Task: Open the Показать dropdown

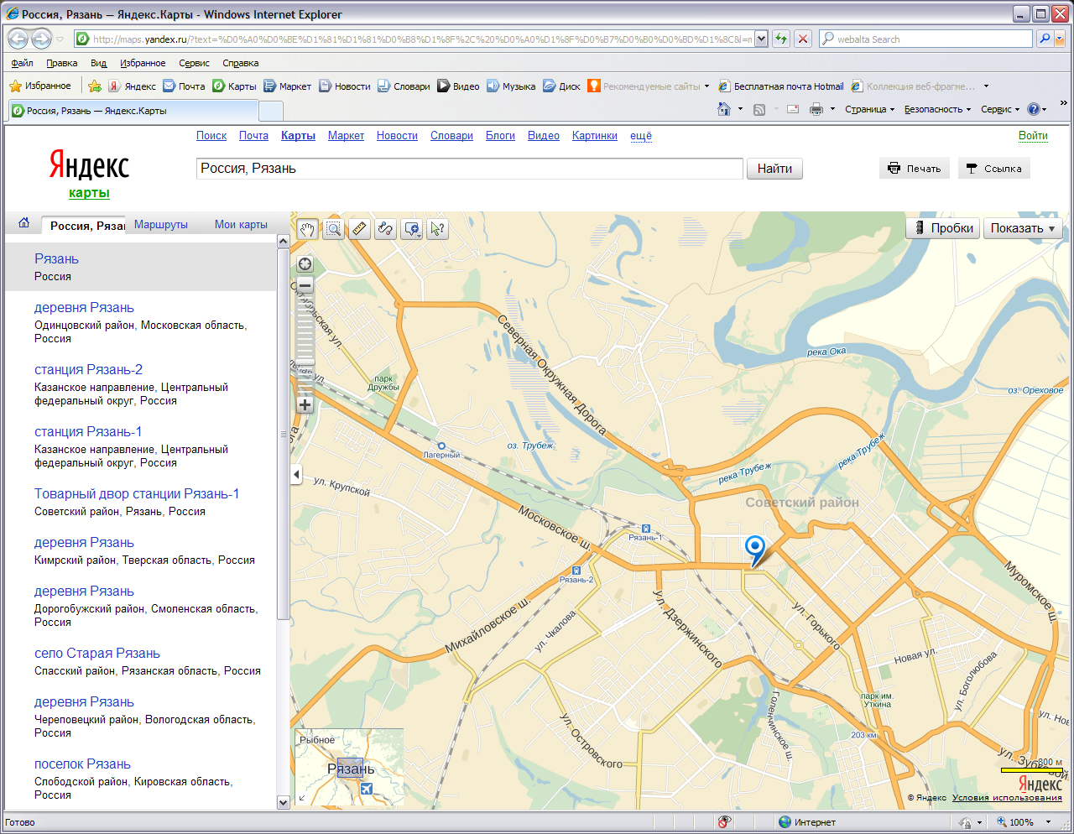Action: [1023, 228]
